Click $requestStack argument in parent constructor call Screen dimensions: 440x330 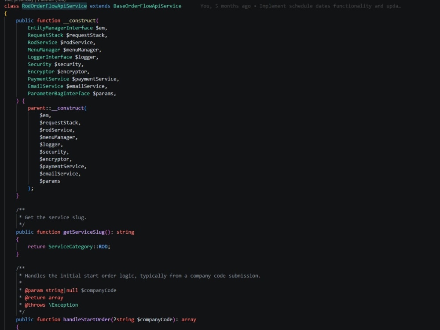60,123
